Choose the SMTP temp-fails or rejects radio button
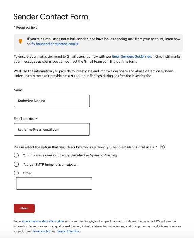 tap(16, 164)
